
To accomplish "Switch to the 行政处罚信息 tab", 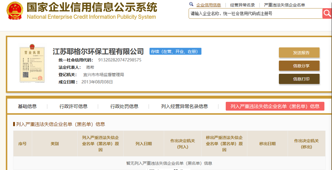I will point(124,106).
